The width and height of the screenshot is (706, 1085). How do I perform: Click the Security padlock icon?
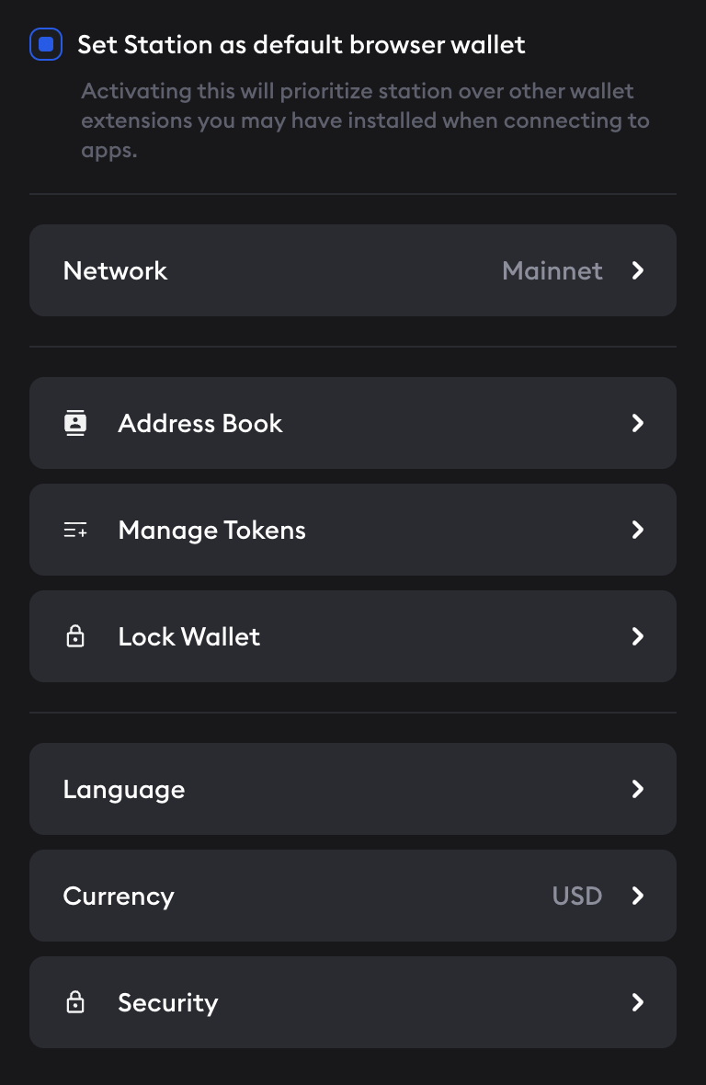[75, 1002]
